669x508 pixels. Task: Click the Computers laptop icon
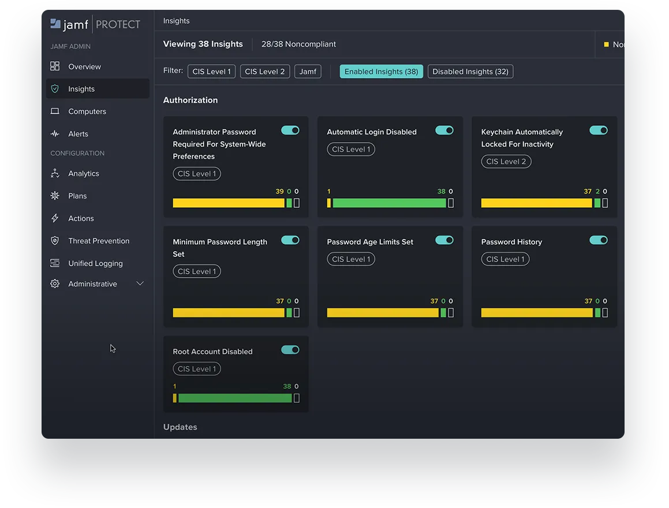click(55, 111)
